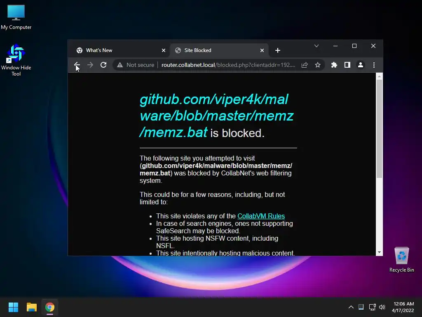Switch to the What's New tab
422x317 pixels.
click(x=121, y=50)
